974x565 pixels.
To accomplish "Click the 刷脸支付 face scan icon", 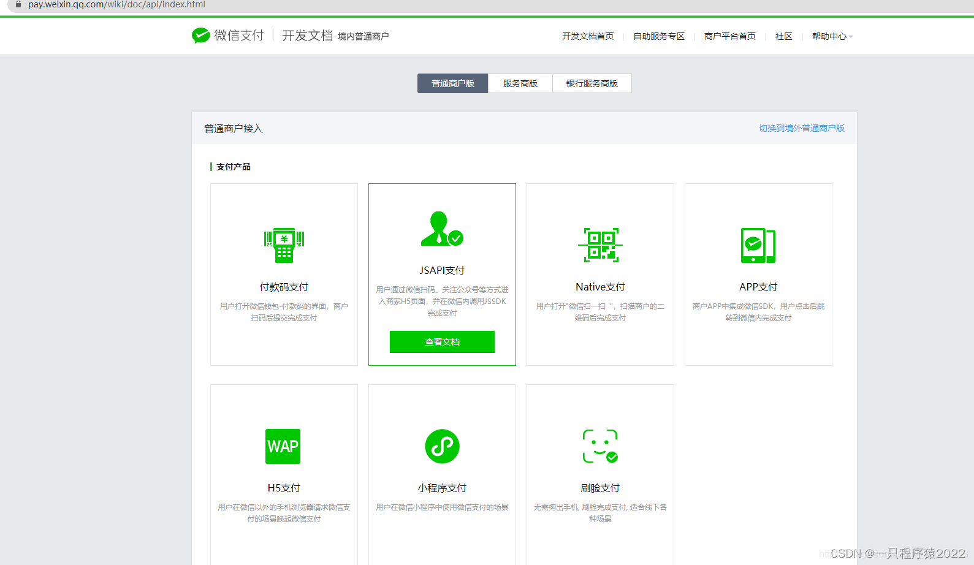I will pos(600,446).
